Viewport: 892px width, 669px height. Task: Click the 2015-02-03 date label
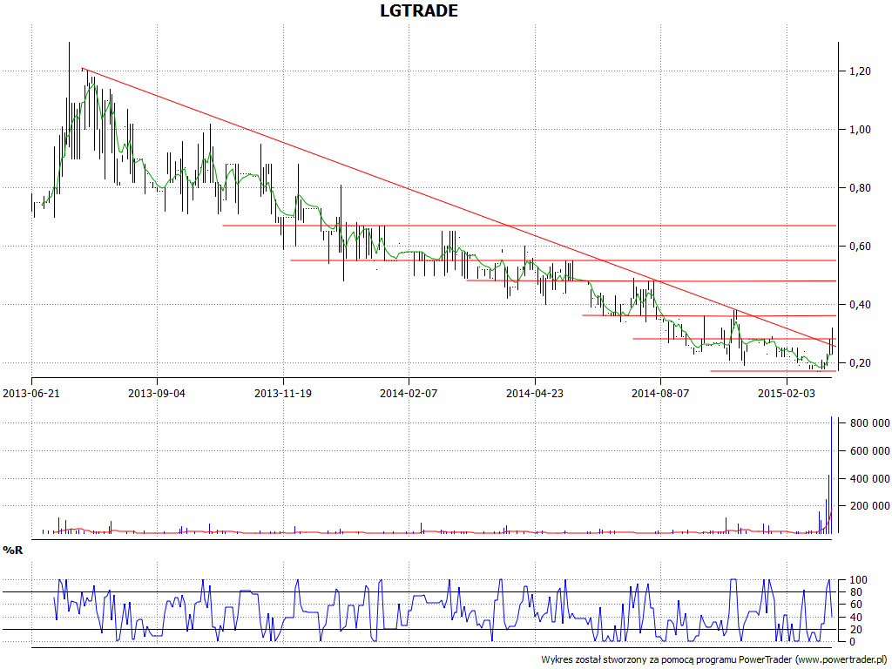pos(786,393)
